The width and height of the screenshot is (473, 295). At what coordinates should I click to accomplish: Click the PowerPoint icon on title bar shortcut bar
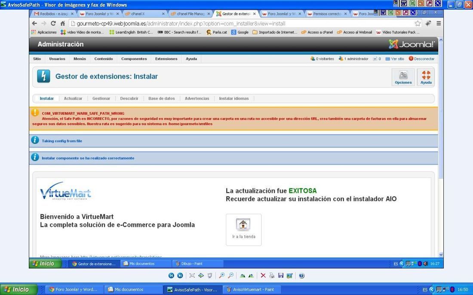click(421, 3)
